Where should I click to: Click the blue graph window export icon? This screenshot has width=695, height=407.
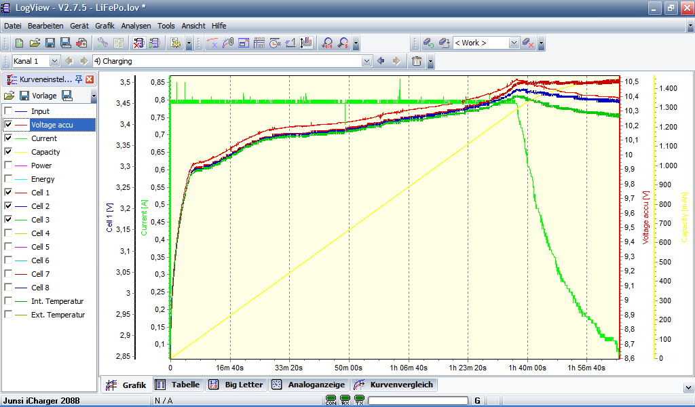pos(244,43)
